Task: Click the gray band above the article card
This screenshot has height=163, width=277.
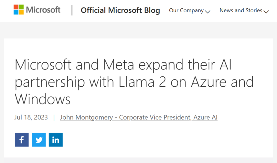Action: 138,30
